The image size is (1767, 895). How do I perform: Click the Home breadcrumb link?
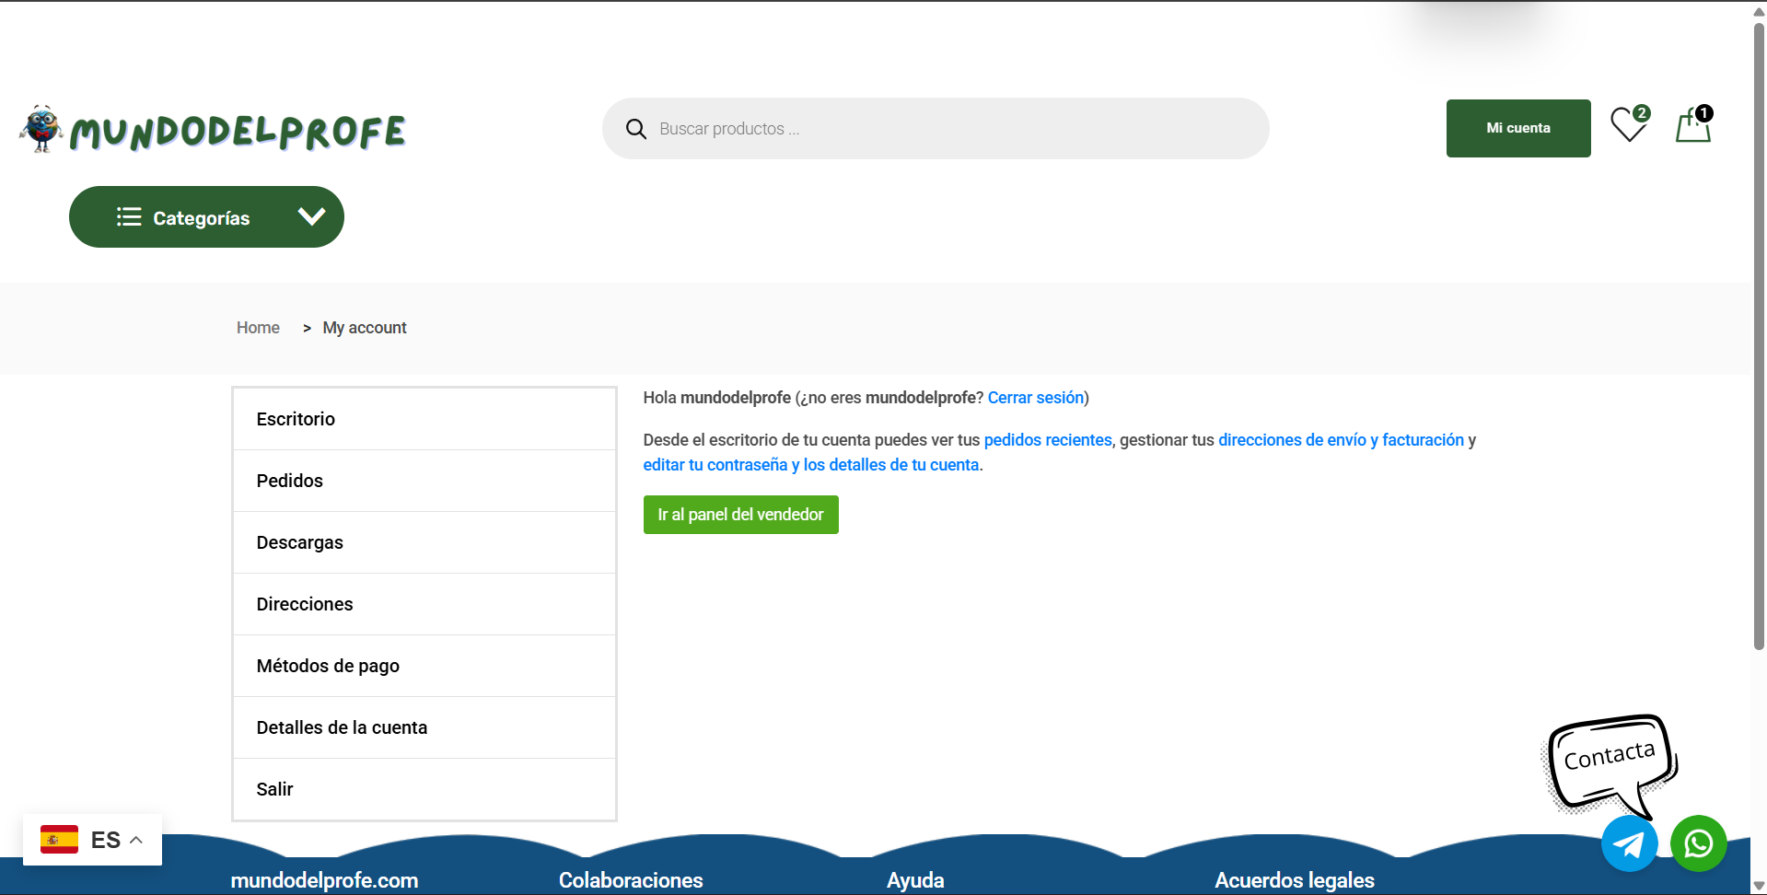coord(258,328)
